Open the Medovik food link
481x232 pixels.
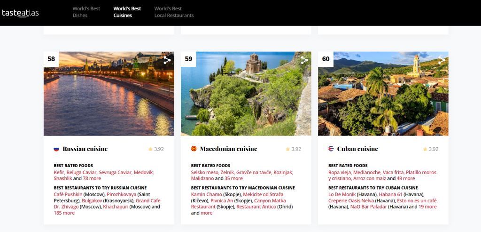(x=143, y=172)
